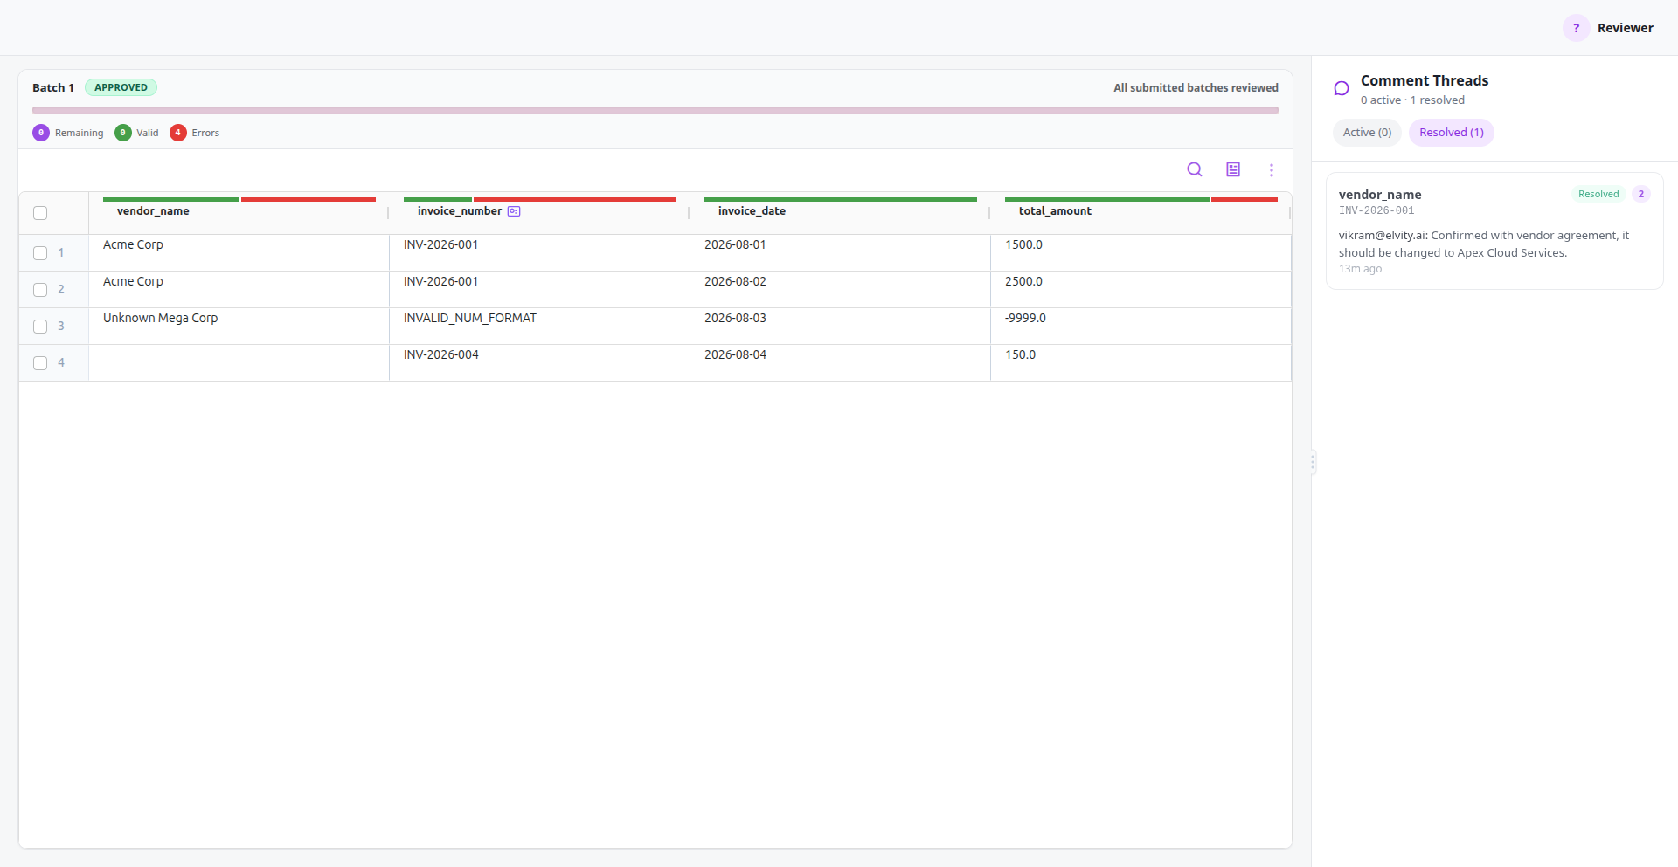Click the Resolved label on the thread card
1678x867 pixels.
coord(1598,194)
